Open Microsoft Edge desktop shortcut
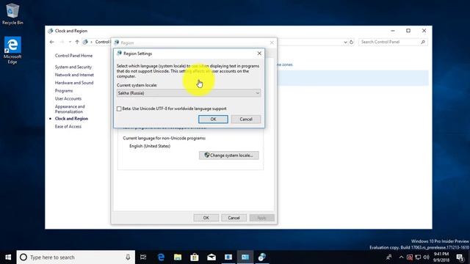 click(12, 50)
